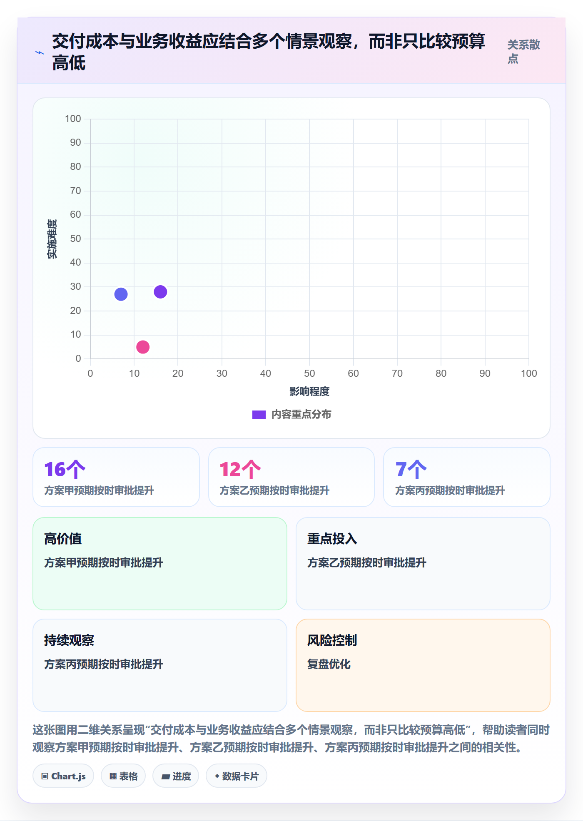Toggle the 内容重点分布 legend color swatch
Screen dimensions: 583x821
[259, 415]
